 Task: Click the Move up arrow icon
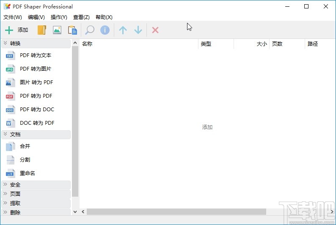pyautogui.click(x=123, y=30)
